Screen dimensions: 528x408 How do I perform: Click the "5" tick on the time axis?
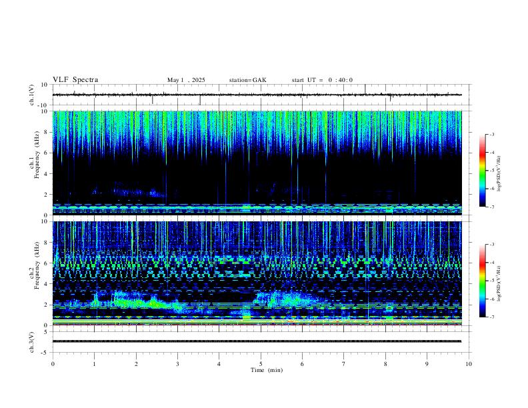click(x=261, y=364)
